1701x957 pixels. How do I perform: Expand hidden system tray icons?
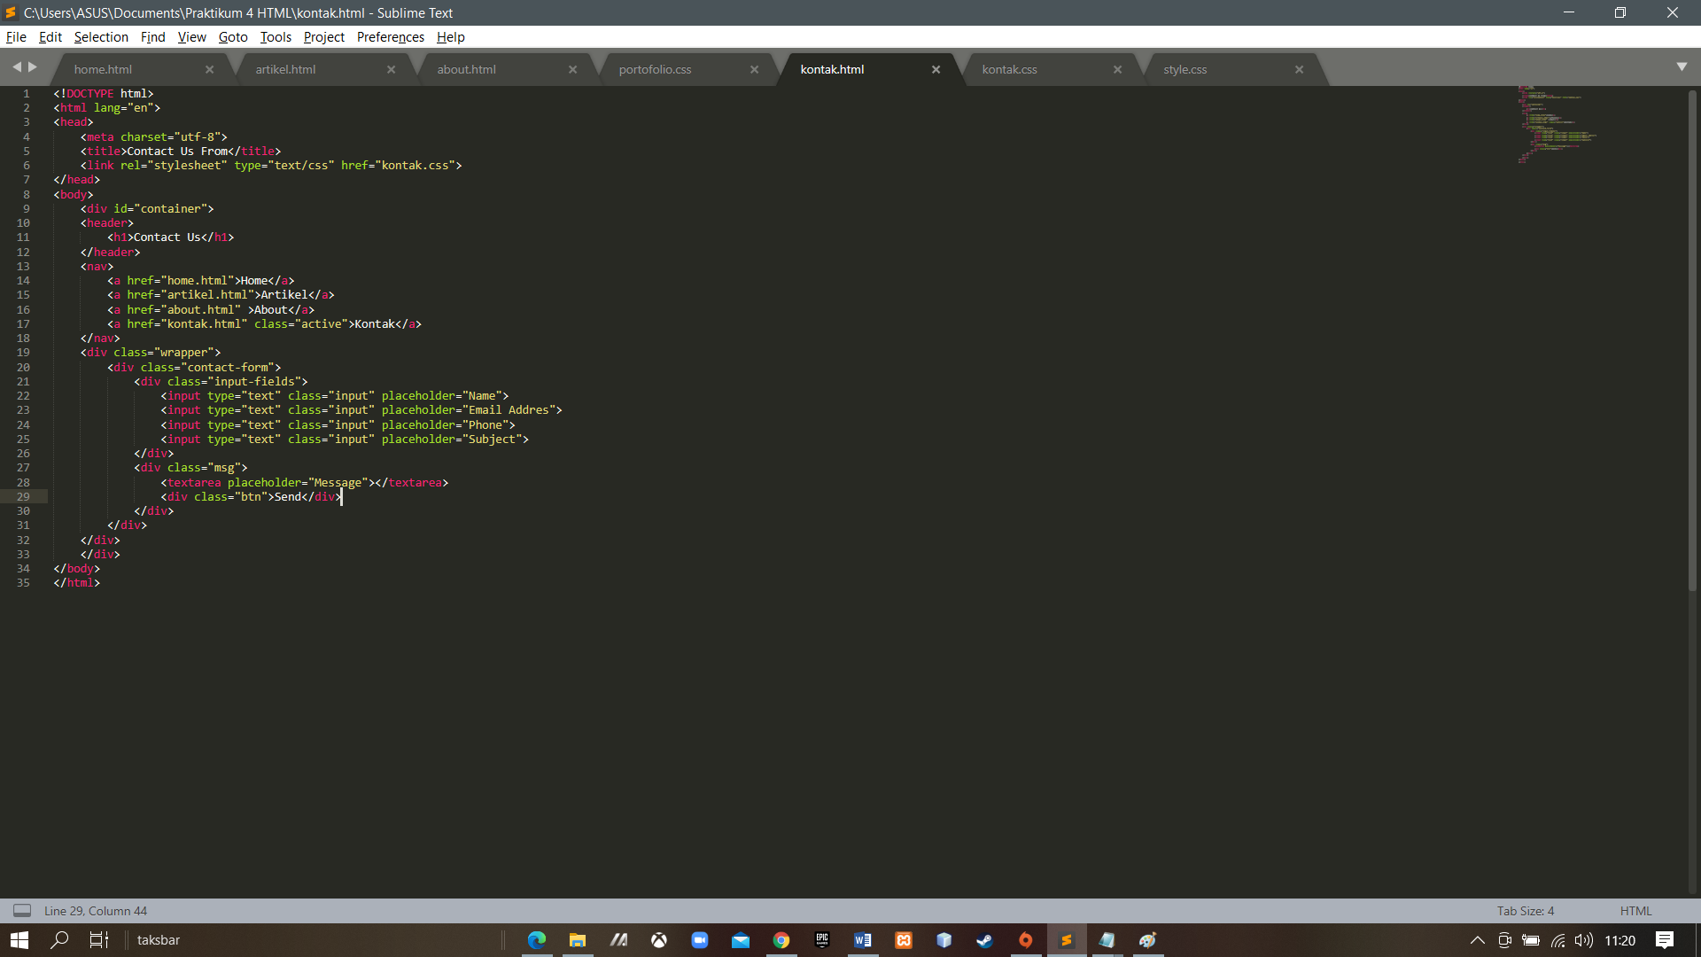1477,941
